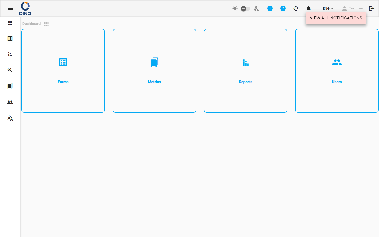The height and width of the screenshot is (237, 379).
Task: Open Metrics from the sidebar bookmark icon
Action: pyautogui.click(x=10, y=86)
